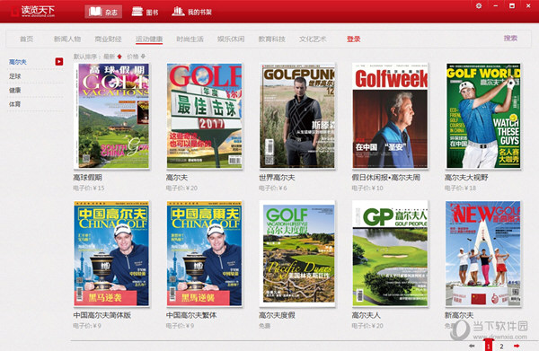The height and width of the screenshot is (351, 539).
Task: Click the 搜索 search button
Action: [x=510, y=38]
